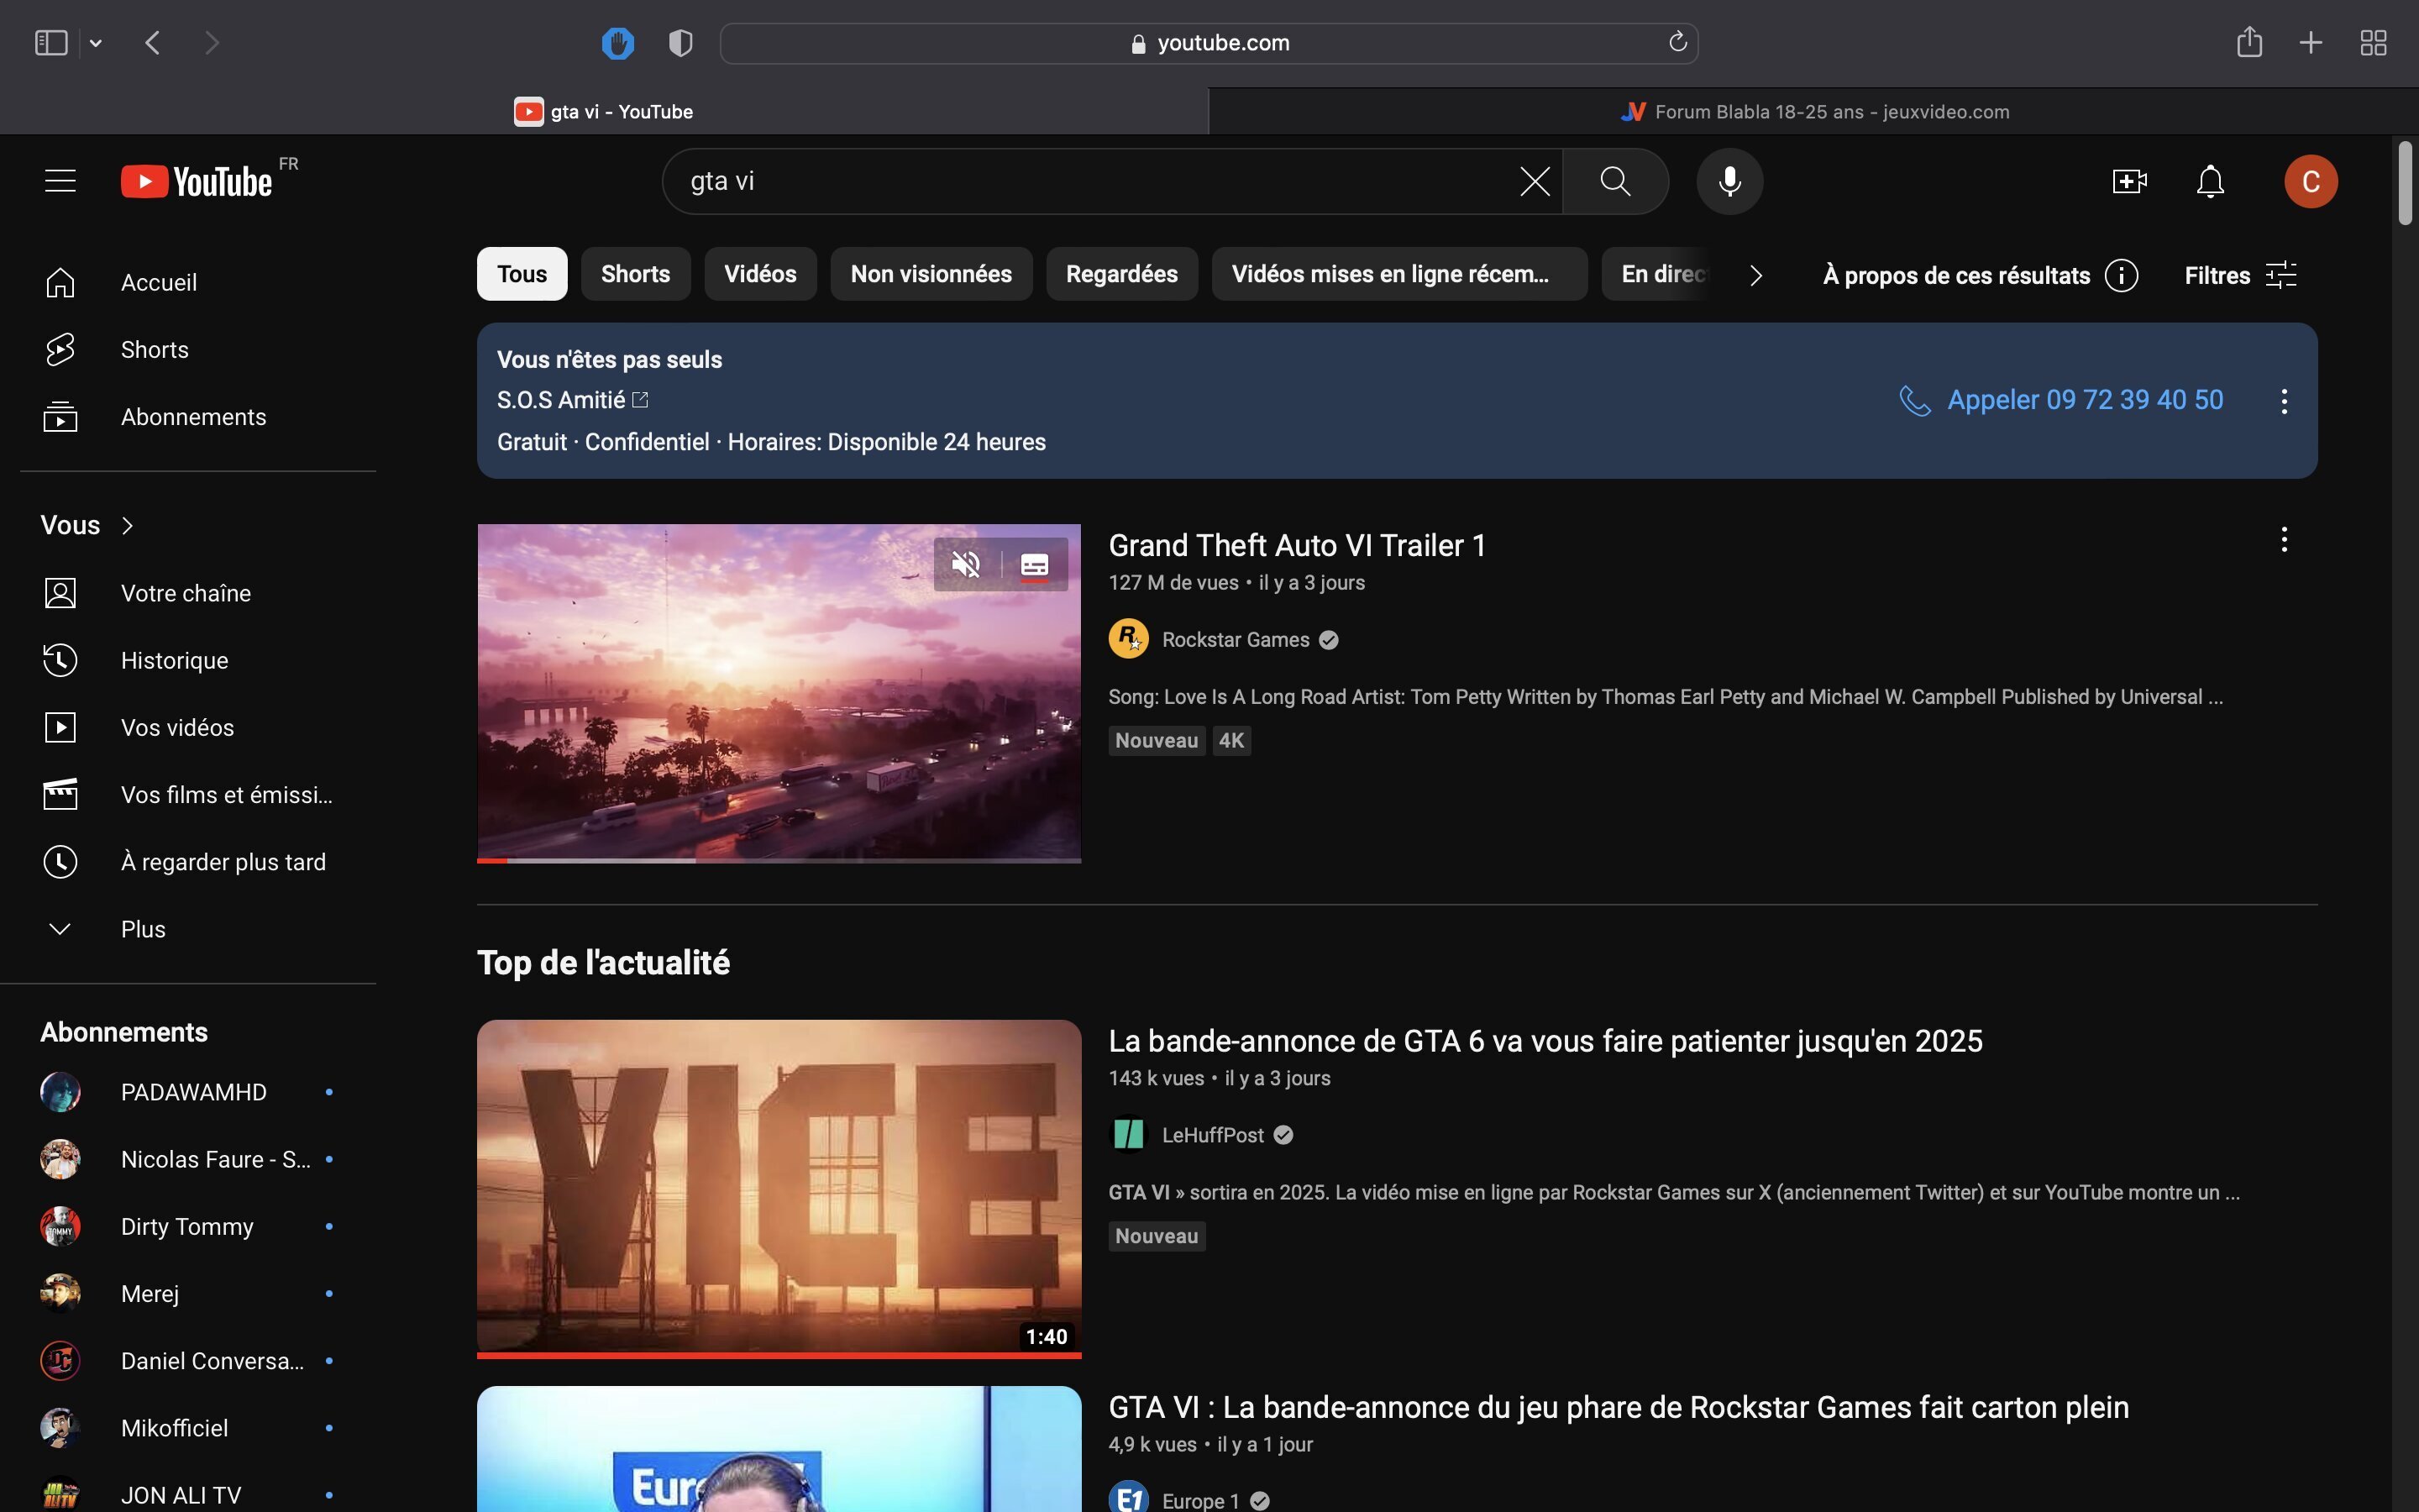This screenshot has width=2419, height=1512.
Task: Unmute the GTA VI trailer preview
Action: click(966, 564)
